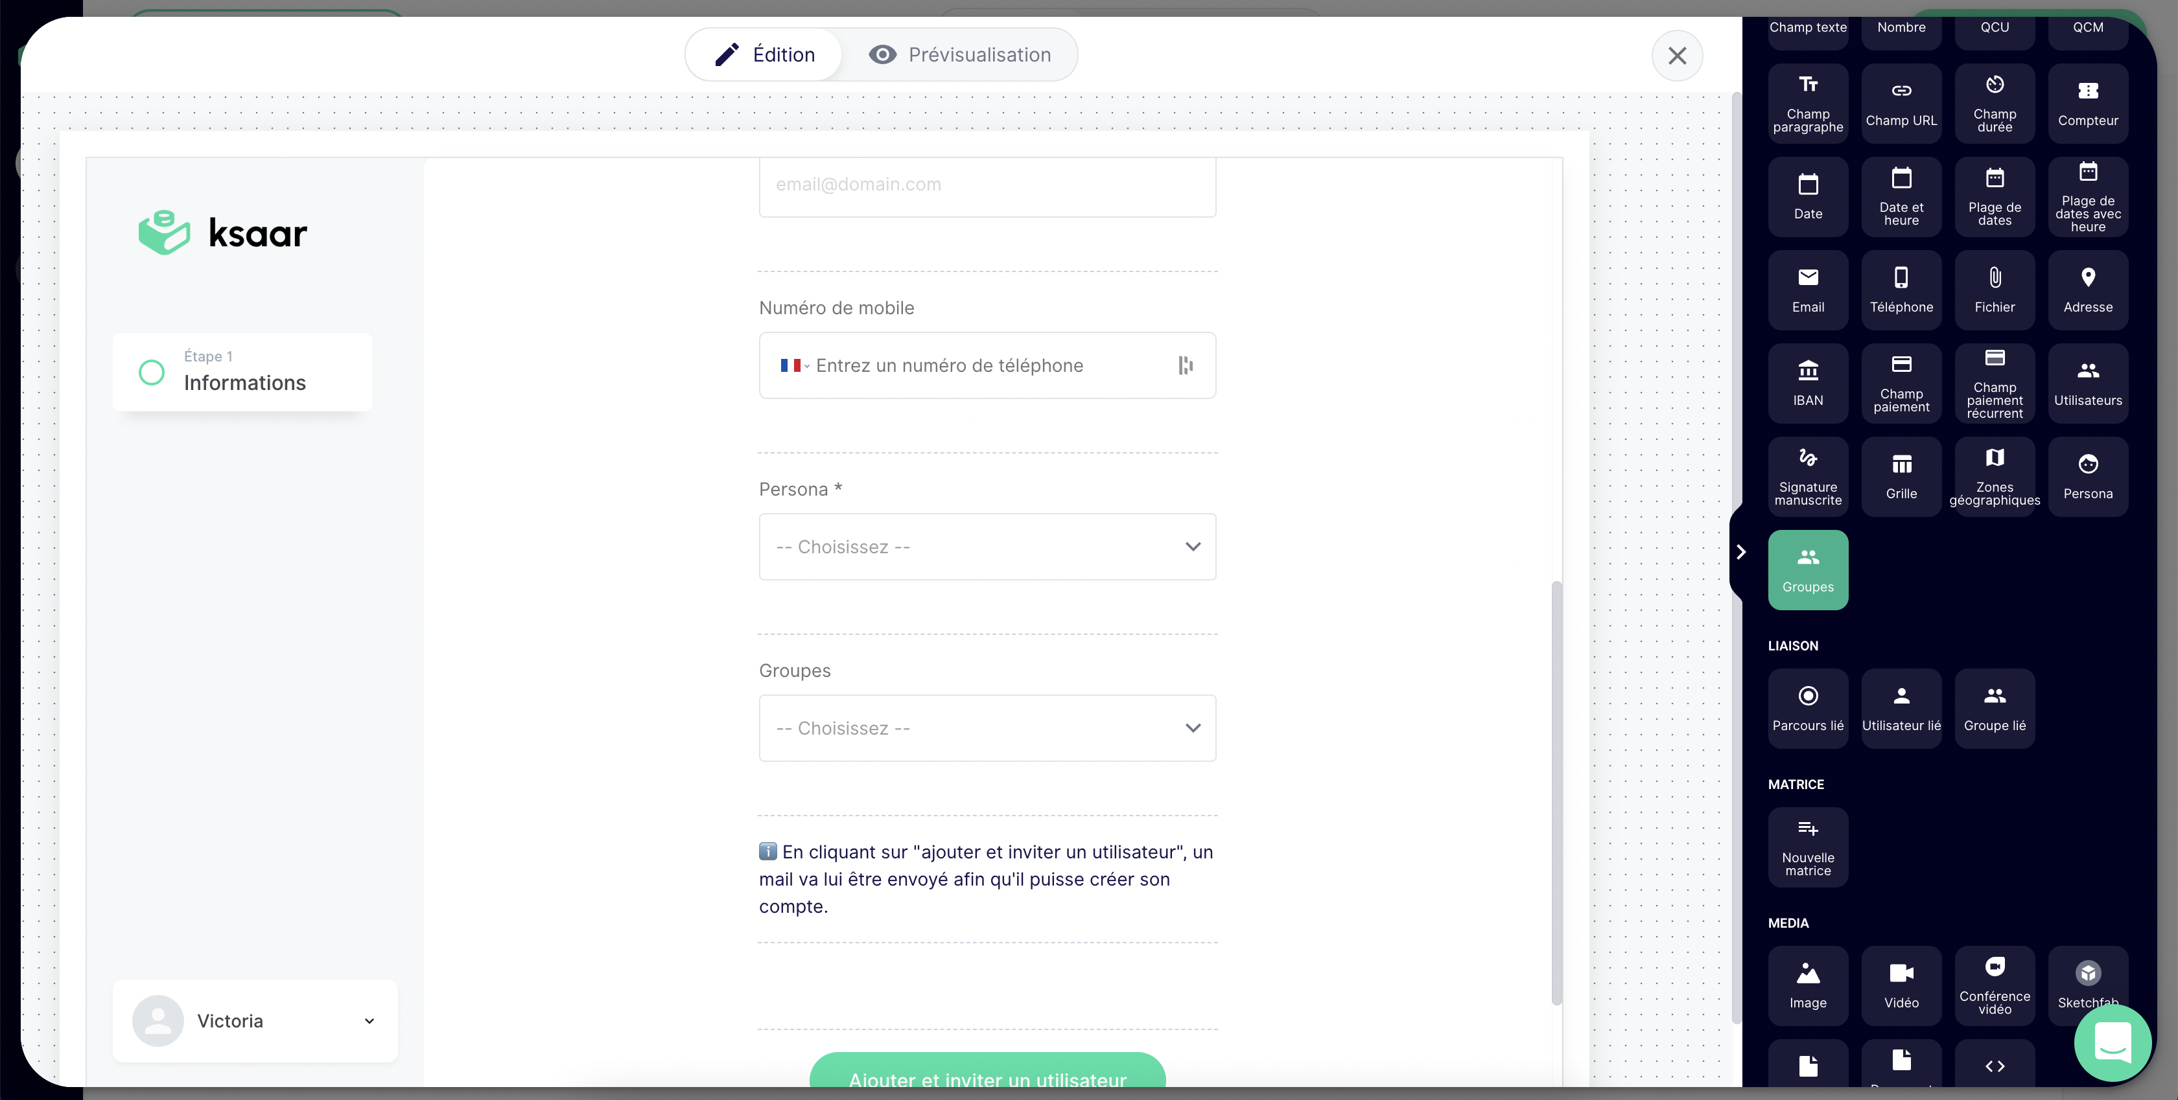Screen dimensions: 2178x1100
Task: Select the highlighted Groupes field tile
Action: click(x=1808, y=570)
